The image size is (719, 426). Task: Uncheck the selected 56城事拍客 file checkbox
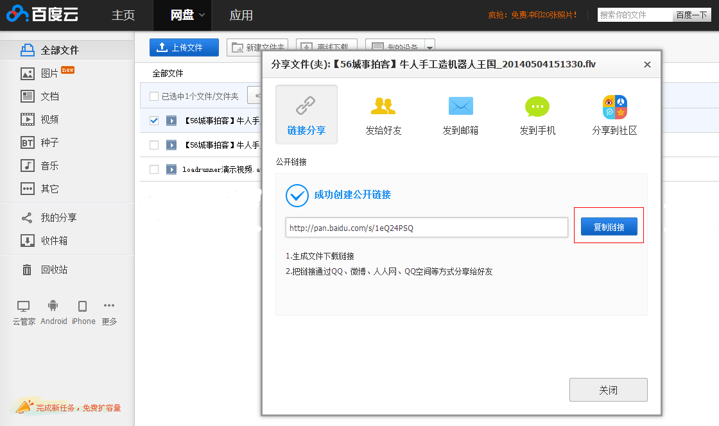point(154,120)
